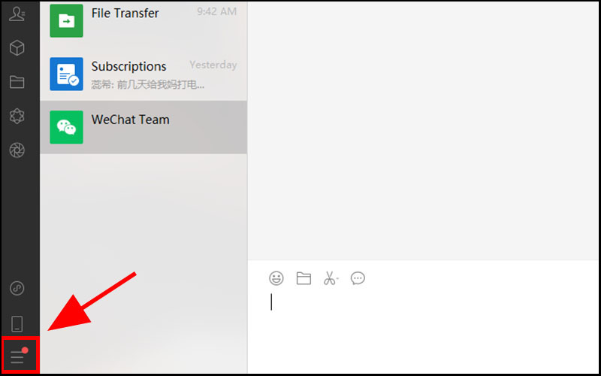Click the green File Transfer avatar
601x376 pixels.
pyautogui.click(x=66, y=21)
